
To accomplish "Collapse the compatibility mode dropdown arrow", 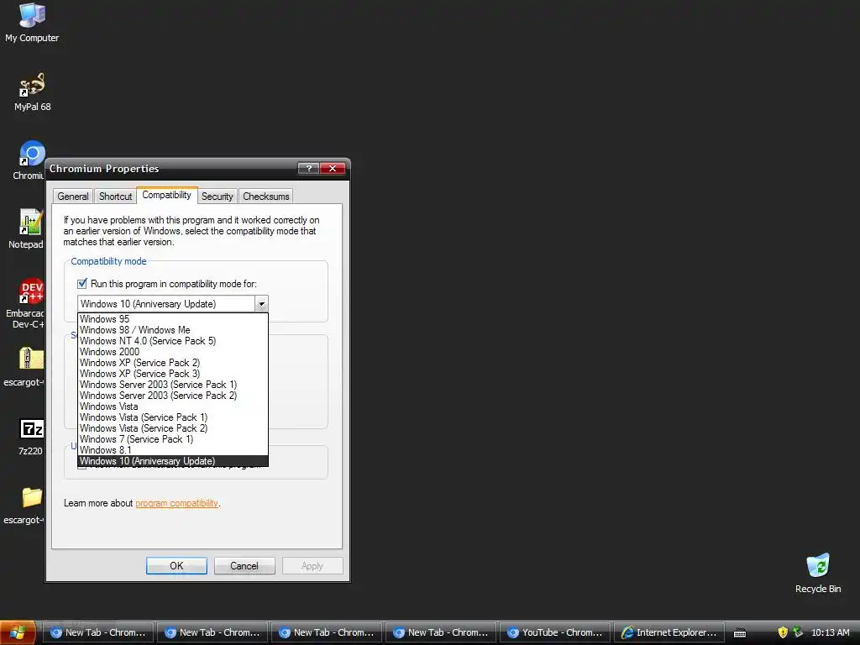I will point(262,304).
